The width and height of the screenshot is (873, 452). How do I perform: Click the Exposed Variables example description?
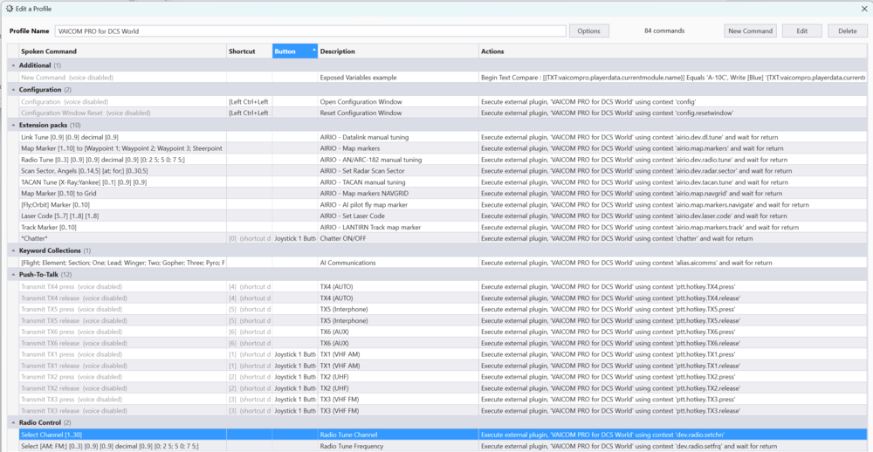coord(358,78)
